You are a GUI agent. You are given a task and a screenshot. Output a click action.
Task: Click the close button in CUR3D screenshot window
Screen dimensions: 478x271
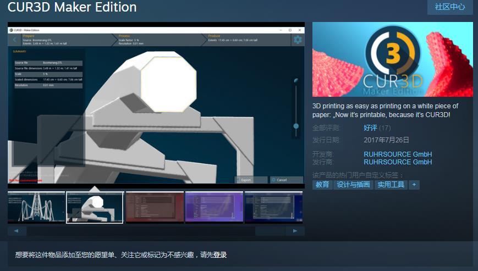300,30
